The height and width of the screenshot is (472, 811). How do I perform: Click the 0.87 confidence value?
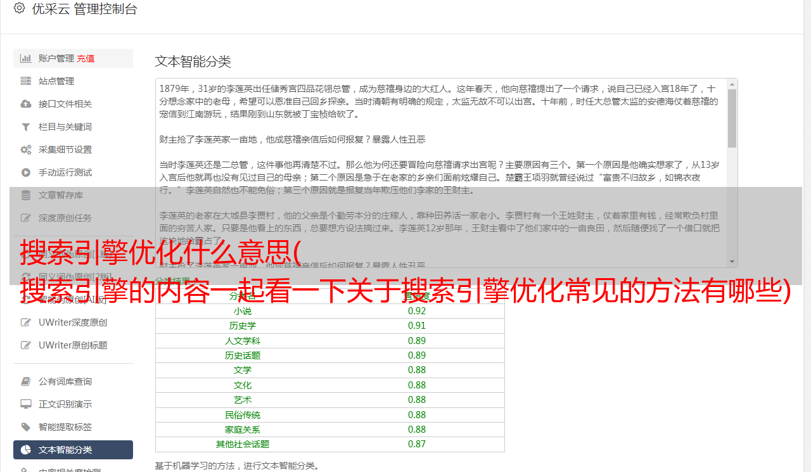[x=417, y=444]
